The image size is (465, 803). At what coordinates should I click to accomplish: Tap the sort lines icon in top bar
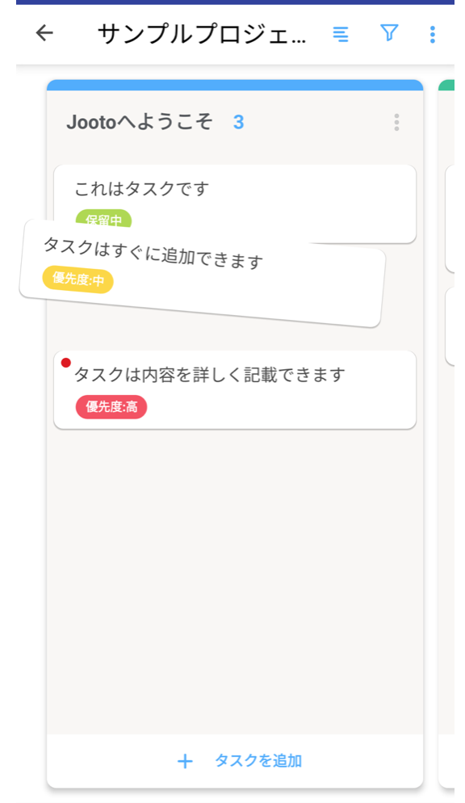coord(341,34)
